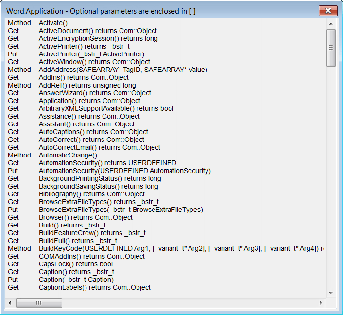Select the Build() returns _bstr_t row
343x315 pixels.
166,225
